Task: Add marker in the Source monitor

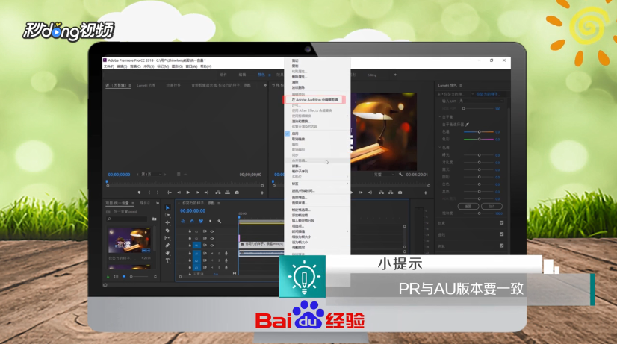Action: coord(139,193)
